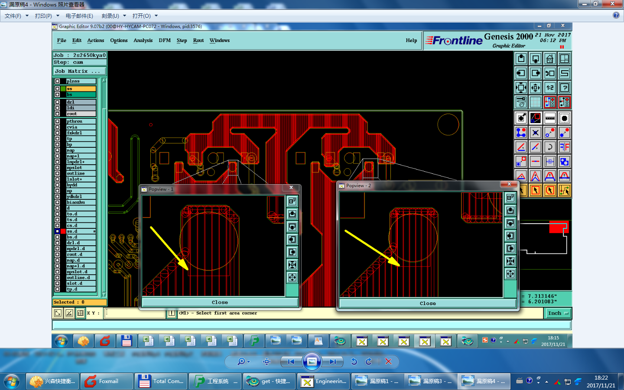Click the home view icon
The image size is (624, 390).
[x=550, y=58]
